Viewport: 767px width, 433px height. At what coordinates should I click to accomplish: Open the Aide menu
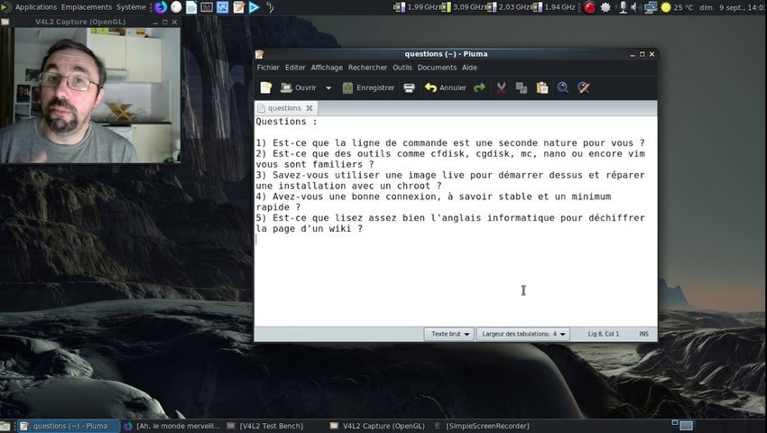tap(469, 68)
